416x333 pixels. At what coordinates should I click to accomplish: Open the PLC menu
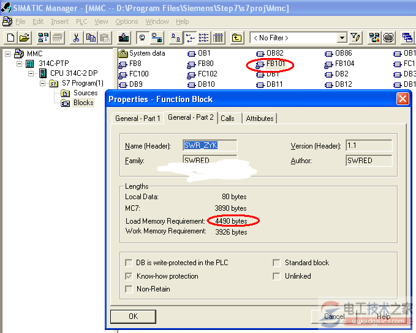click(81, 21)
